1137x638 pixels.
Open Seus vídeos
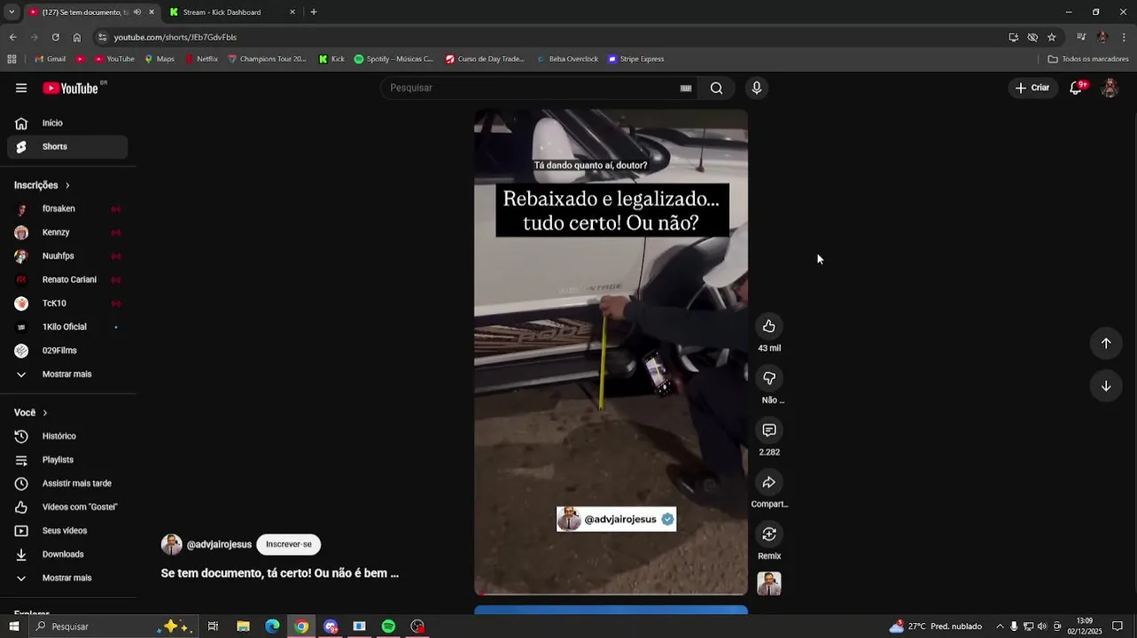(x=67, y=531)
